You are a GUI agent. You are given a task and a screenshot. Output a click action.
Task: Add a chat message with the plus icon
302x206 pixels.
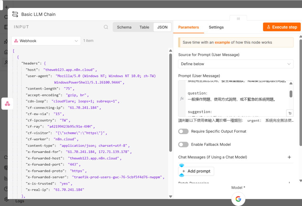tap(289, 157)
